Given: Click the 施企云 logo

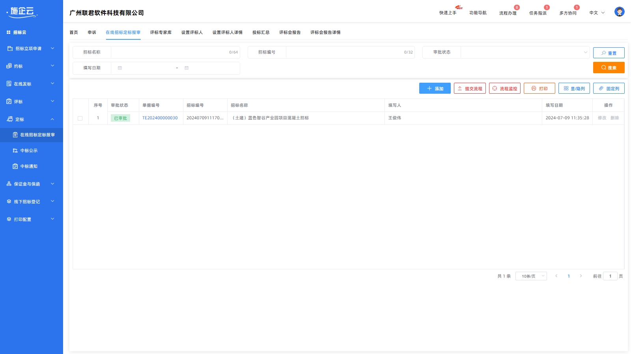Looking at the screenshot, I should click(22, 12).
